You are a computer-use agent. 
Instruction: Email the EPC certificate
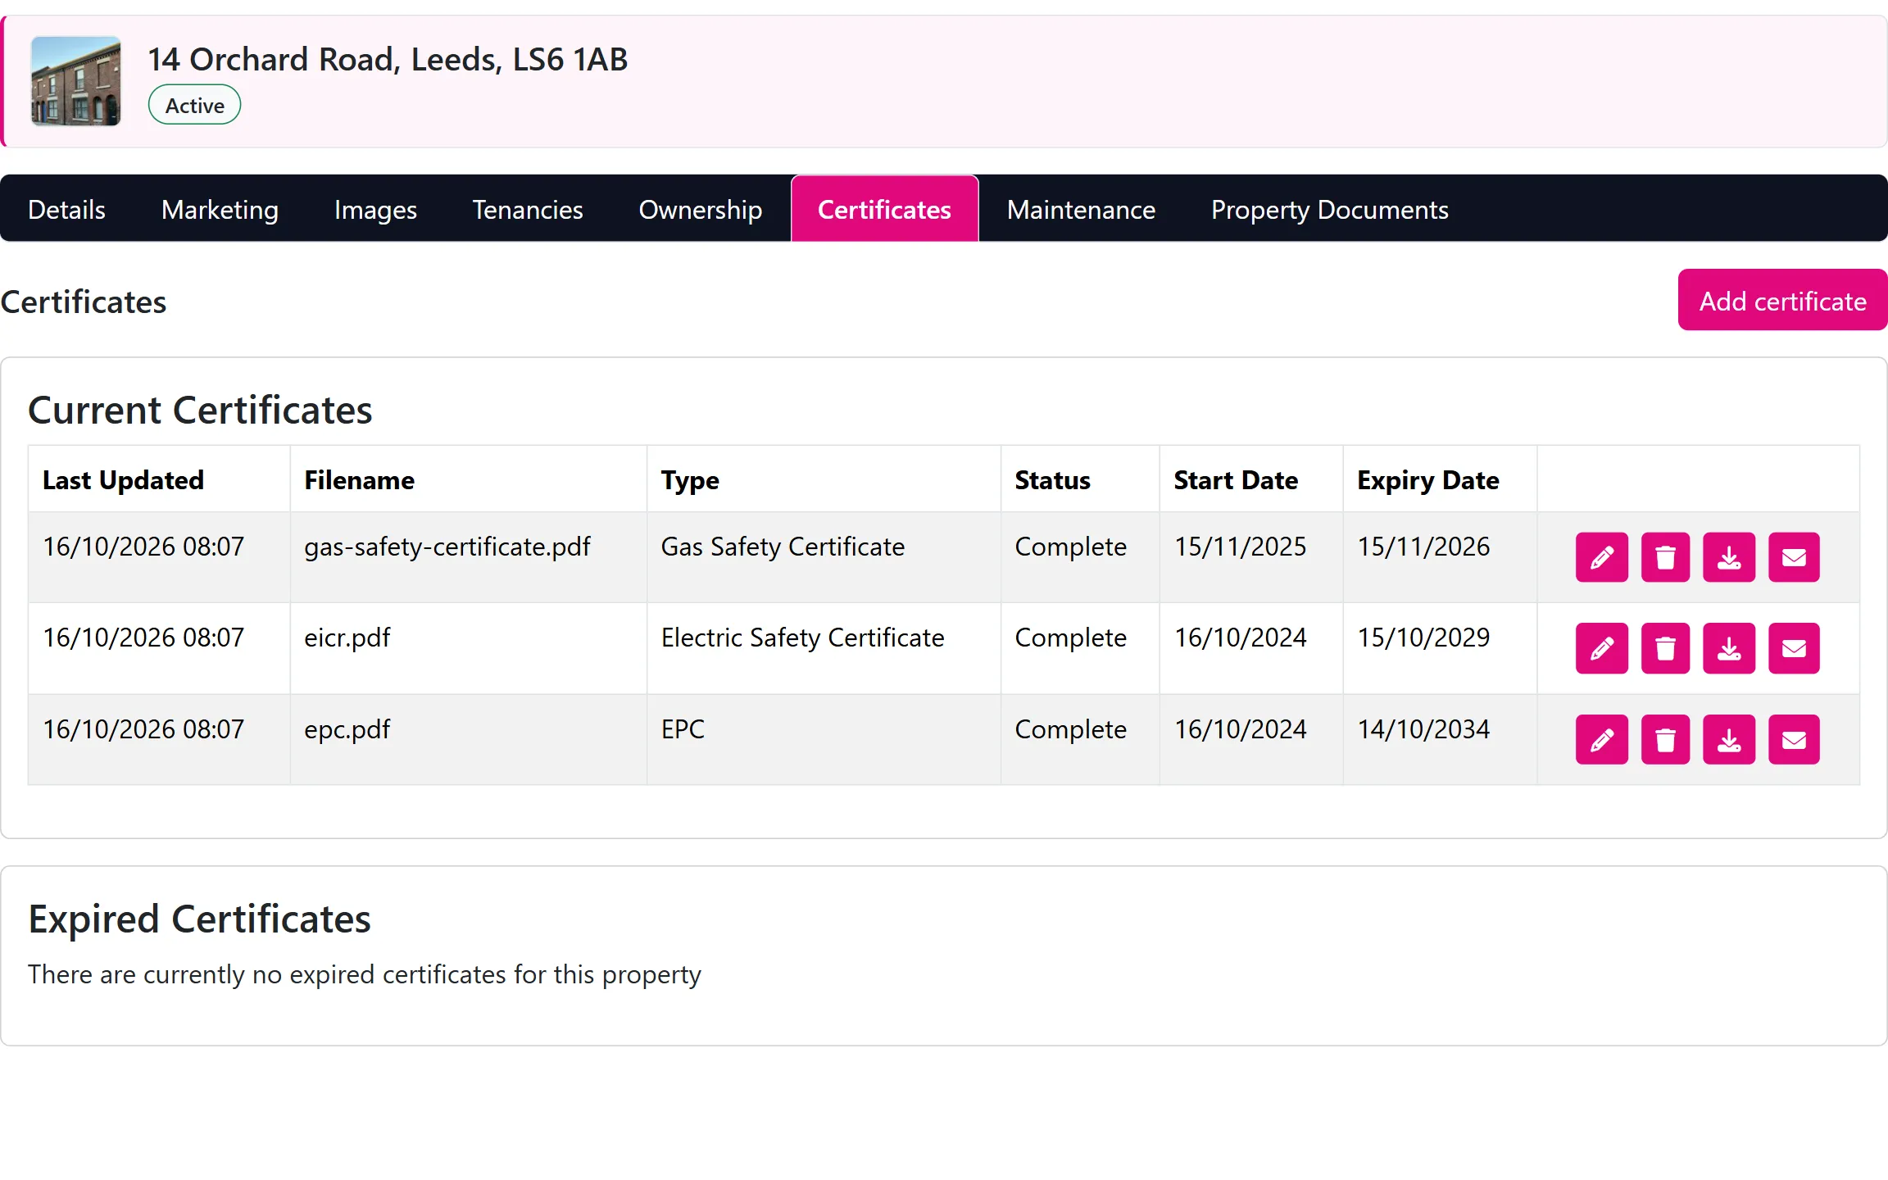pos(1794,740)
